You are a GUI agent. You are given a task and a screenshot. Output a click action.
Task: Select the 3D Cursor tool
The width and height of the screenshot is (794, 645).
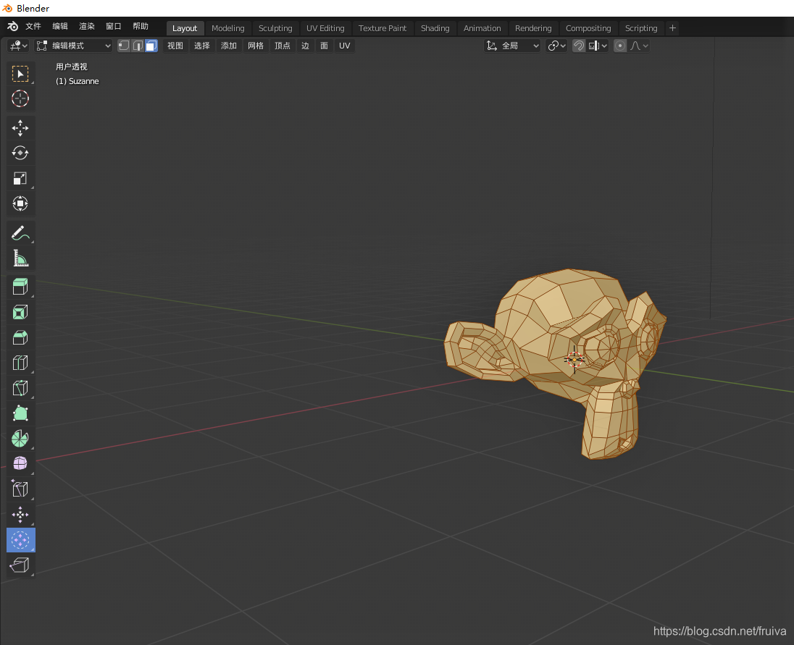(x=20, y=98)
